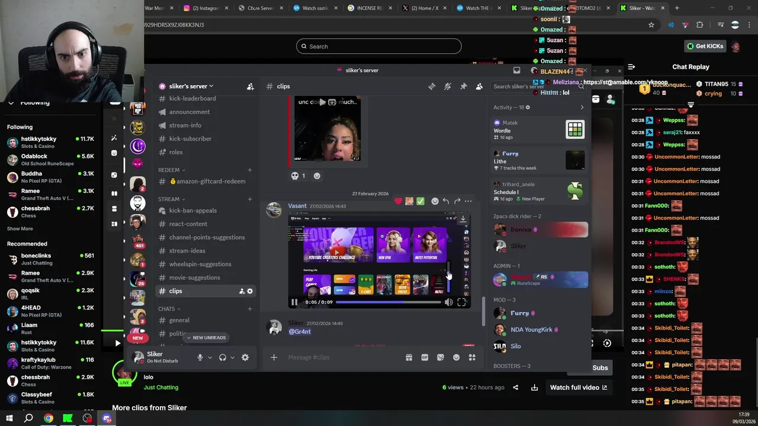Toggle clips channel notification mute
758x426 pixels.
pos(448,86)
